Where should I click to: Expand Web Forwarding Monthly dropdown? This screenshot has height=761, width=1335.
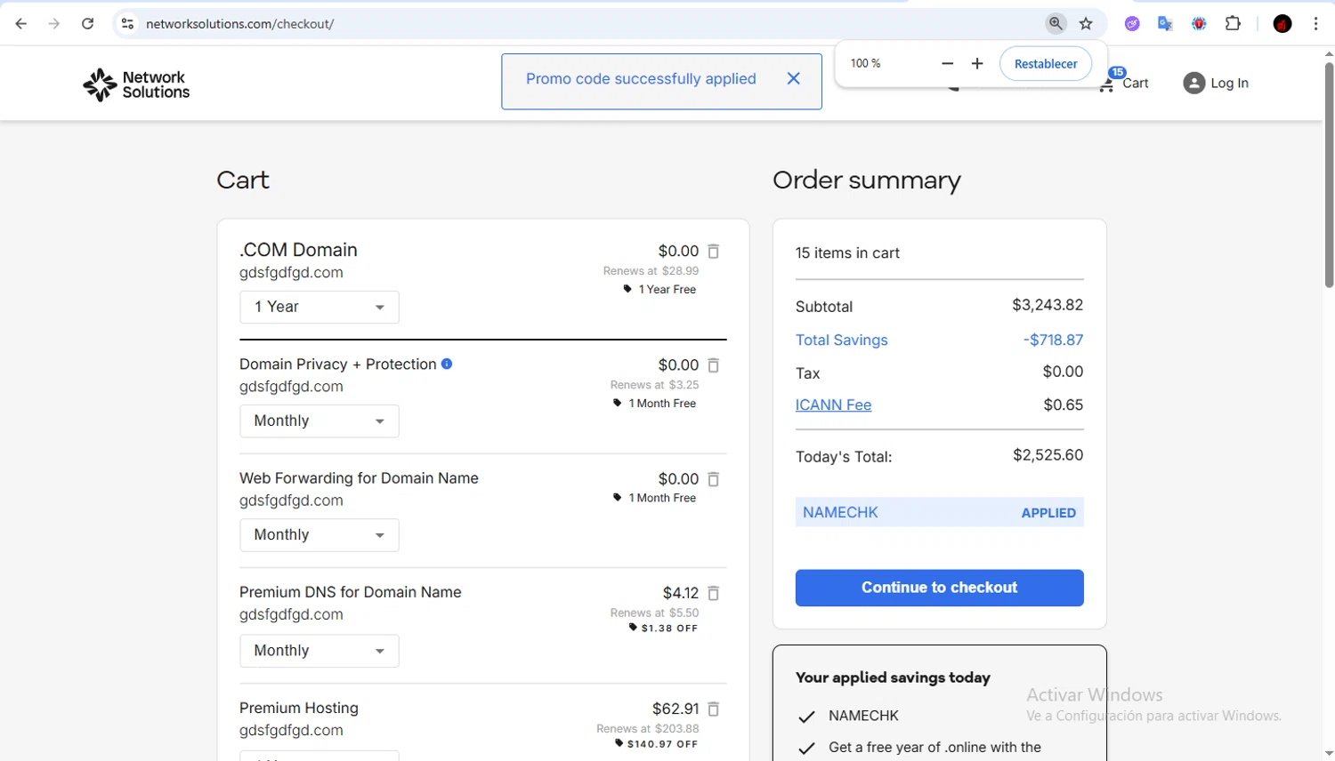(x=319, y=535)
